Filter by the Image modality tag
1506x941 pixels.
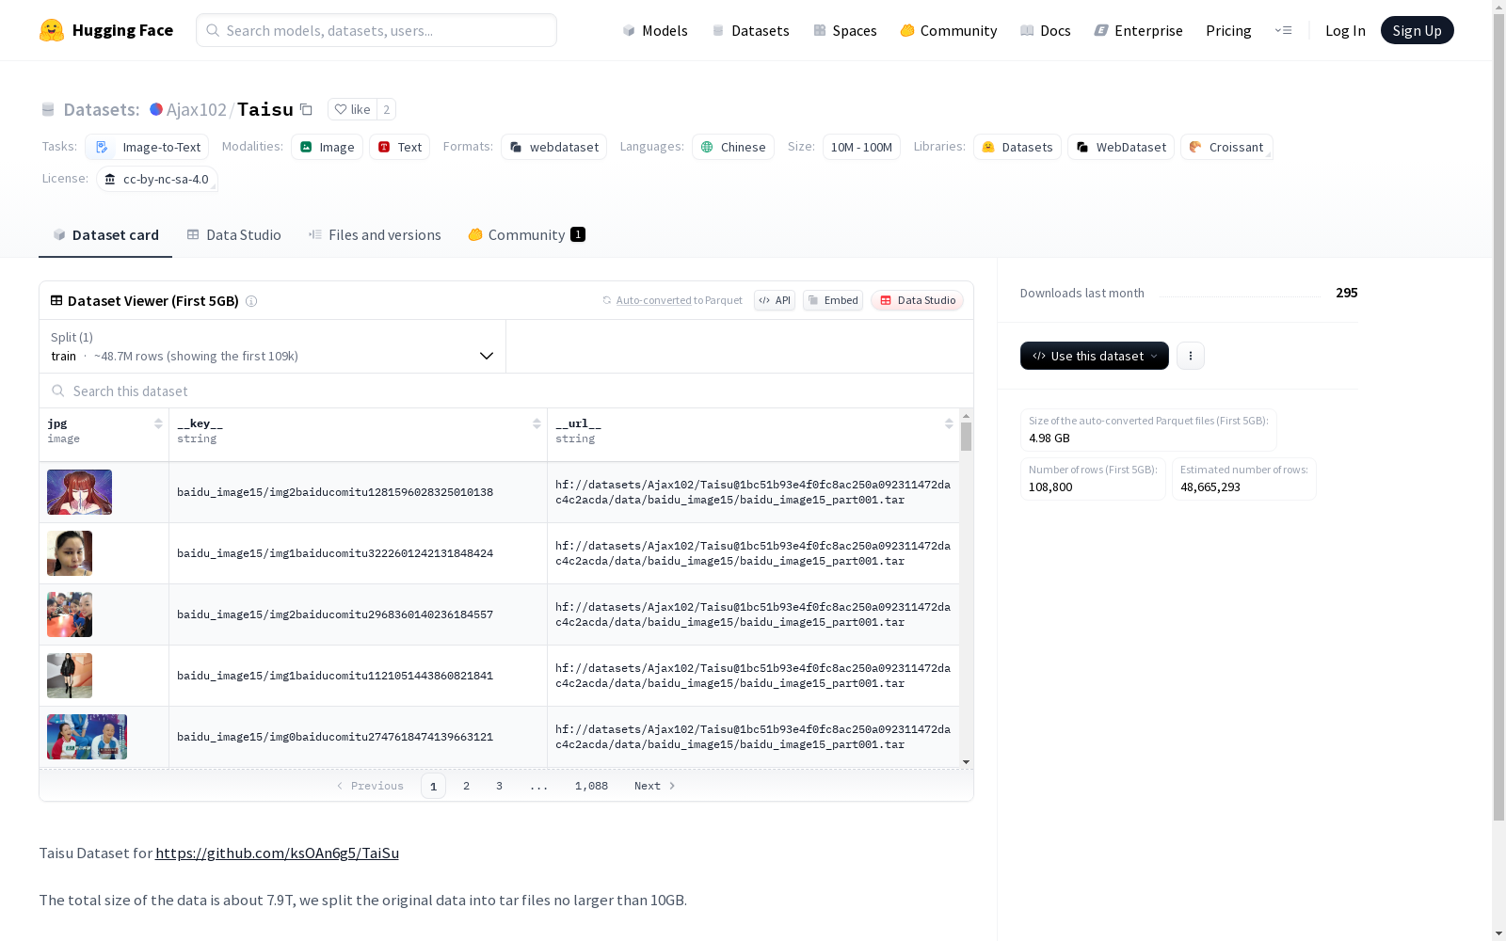[327, 147]
